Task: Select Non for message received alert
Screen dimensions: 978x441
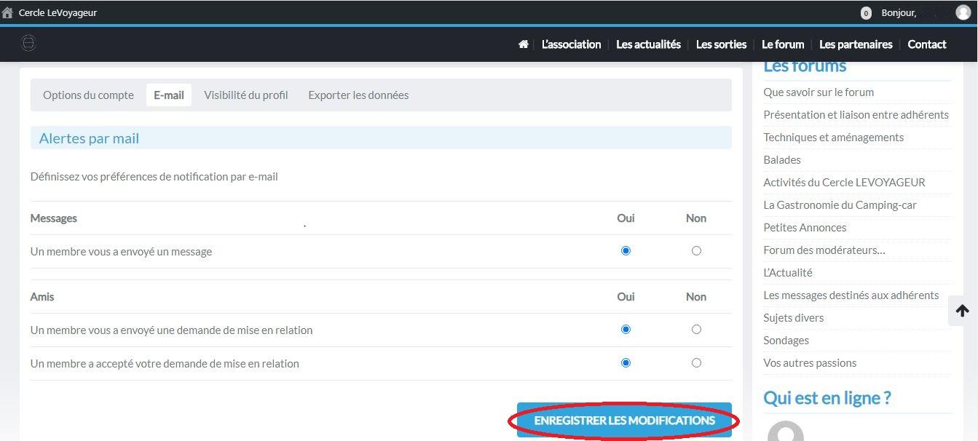Action: [696, 251]
